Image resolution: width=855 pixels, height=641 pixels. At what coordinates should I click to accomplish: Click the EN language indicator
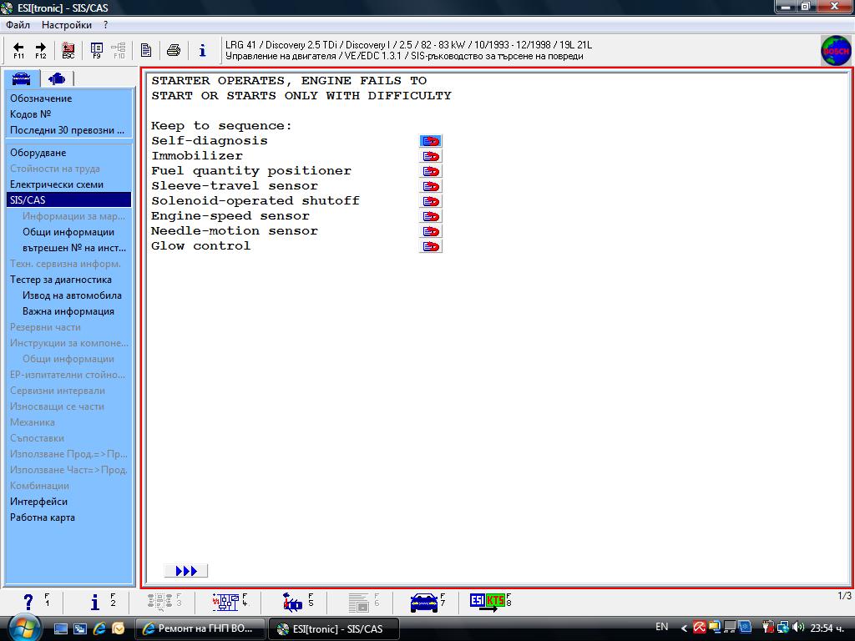coord(661,628)
